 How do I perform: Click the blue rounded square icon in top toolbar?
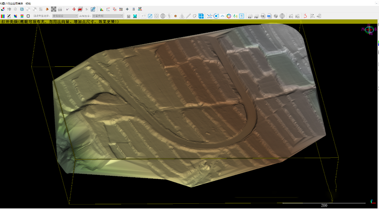pyautogui.click(x=22, y=9)
